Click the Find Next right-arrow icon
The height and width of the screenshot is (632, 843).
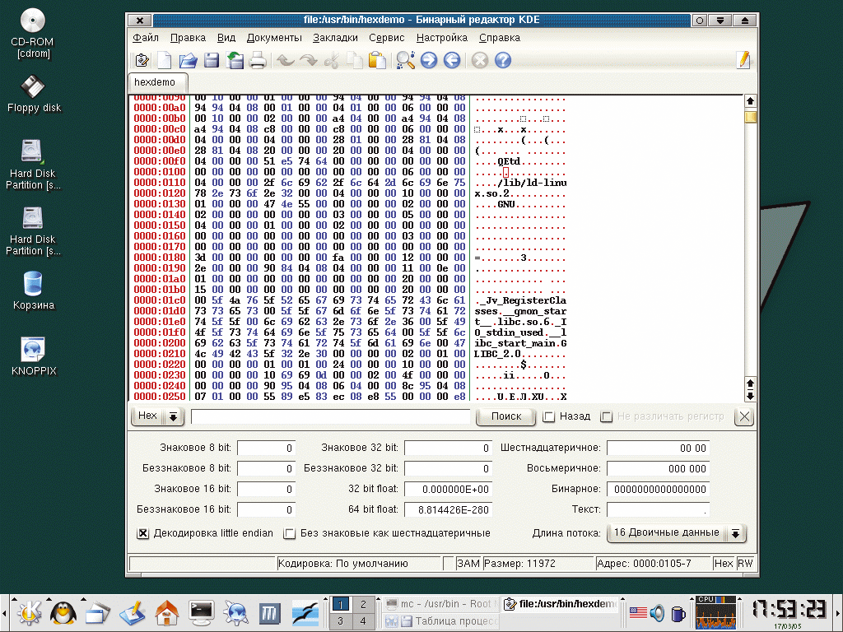[428, 60]
